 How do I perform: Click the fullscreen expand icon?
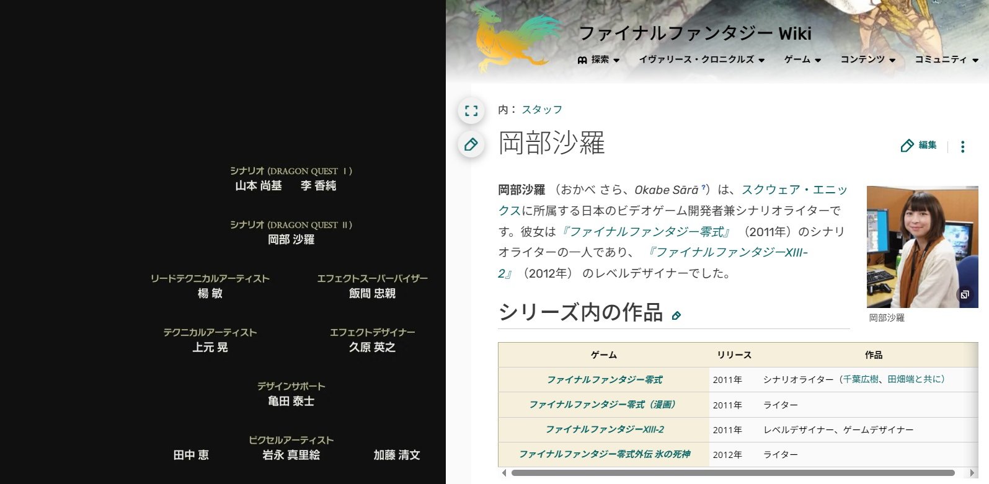click(x=471, y=111)
